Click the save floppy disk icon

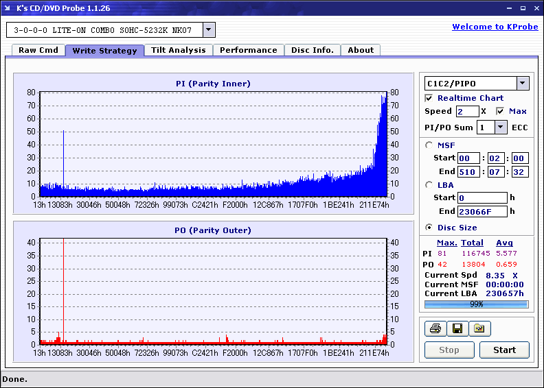tap(457, 328)
